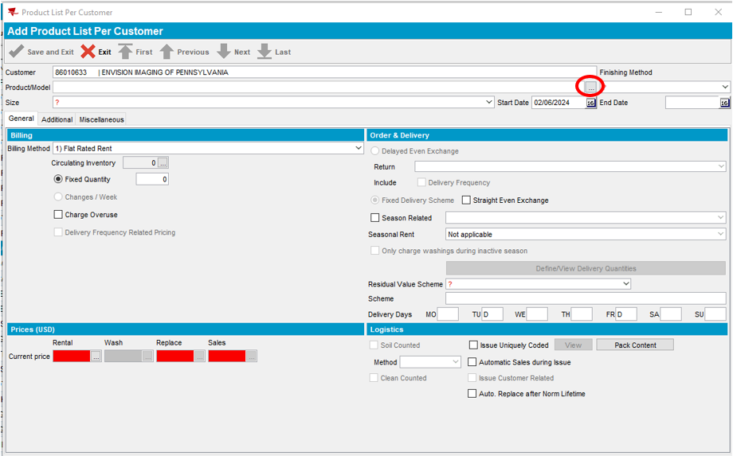
Task: Expand the Billing Method dropdown
Action: point(359,148)
